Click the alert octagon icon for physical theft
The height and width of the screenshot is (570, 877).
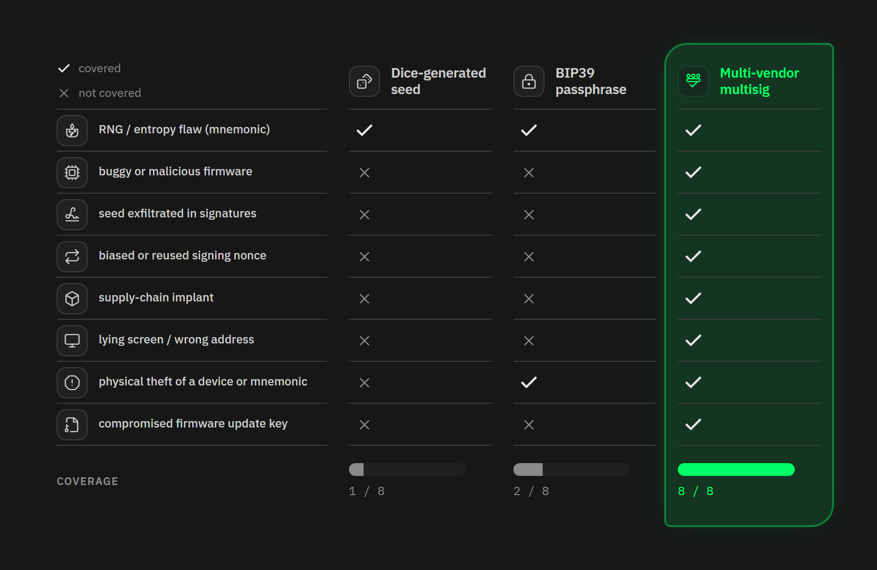pos(72,383)
